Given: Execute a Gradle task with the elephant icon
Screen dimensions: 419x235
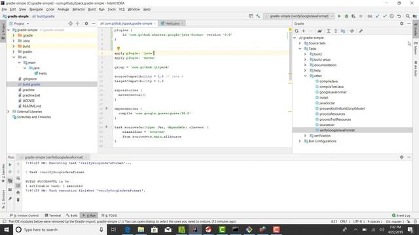Looking at the screenshot, I should tap(319, 31).
